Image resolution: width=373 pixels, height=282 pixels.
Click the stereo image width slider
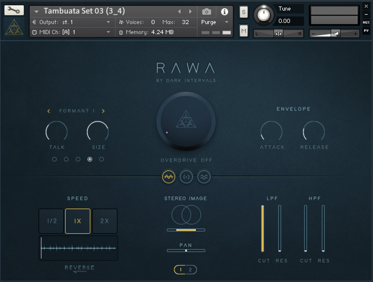(186, 230)
